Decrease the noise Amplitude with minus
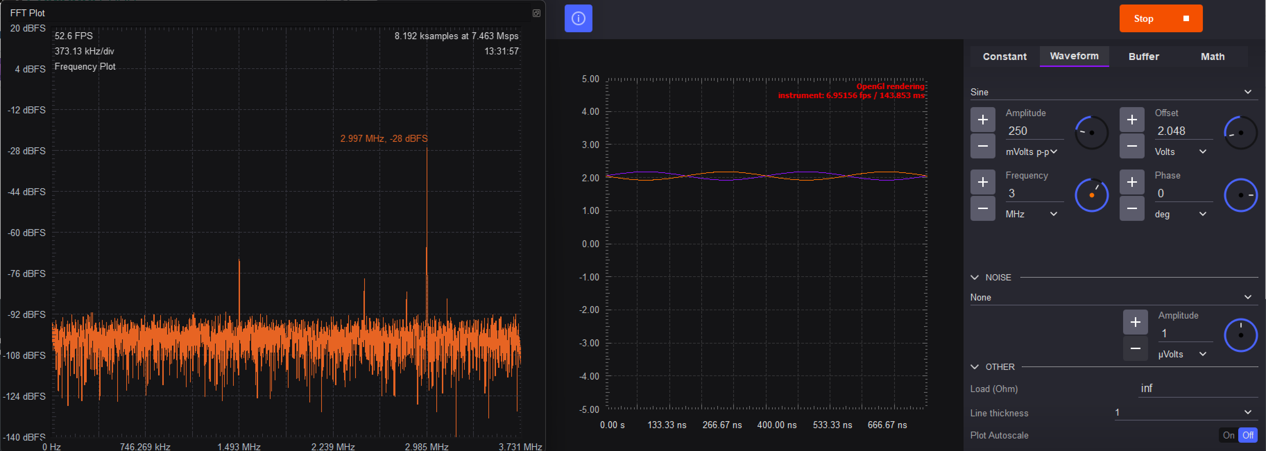This screenshot has height=451, width=1266. pos(1135,348)
